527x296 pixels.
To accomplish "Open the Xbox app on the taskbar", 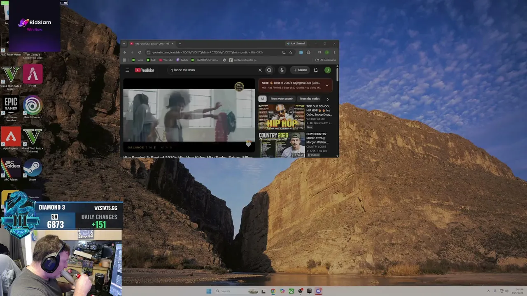I will tap(291, 291).
